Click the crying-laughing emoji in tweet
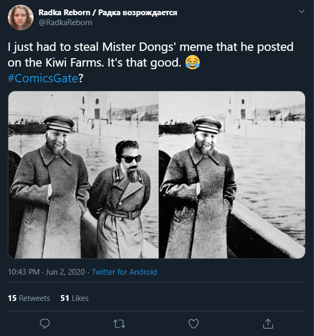Image resolution: width=314 pixels, height=336 pixels. pos(193,62)
